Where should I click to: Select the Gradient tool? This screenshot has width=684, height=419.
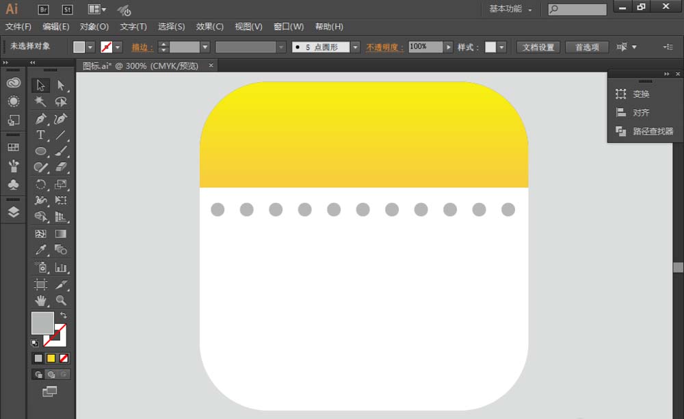(x=61, y=234)
